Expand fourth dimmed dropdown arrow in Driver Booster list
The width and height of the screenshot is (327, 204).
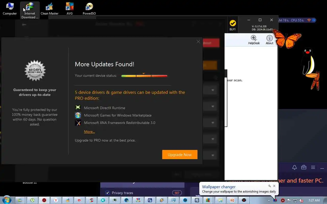[213, 139]
